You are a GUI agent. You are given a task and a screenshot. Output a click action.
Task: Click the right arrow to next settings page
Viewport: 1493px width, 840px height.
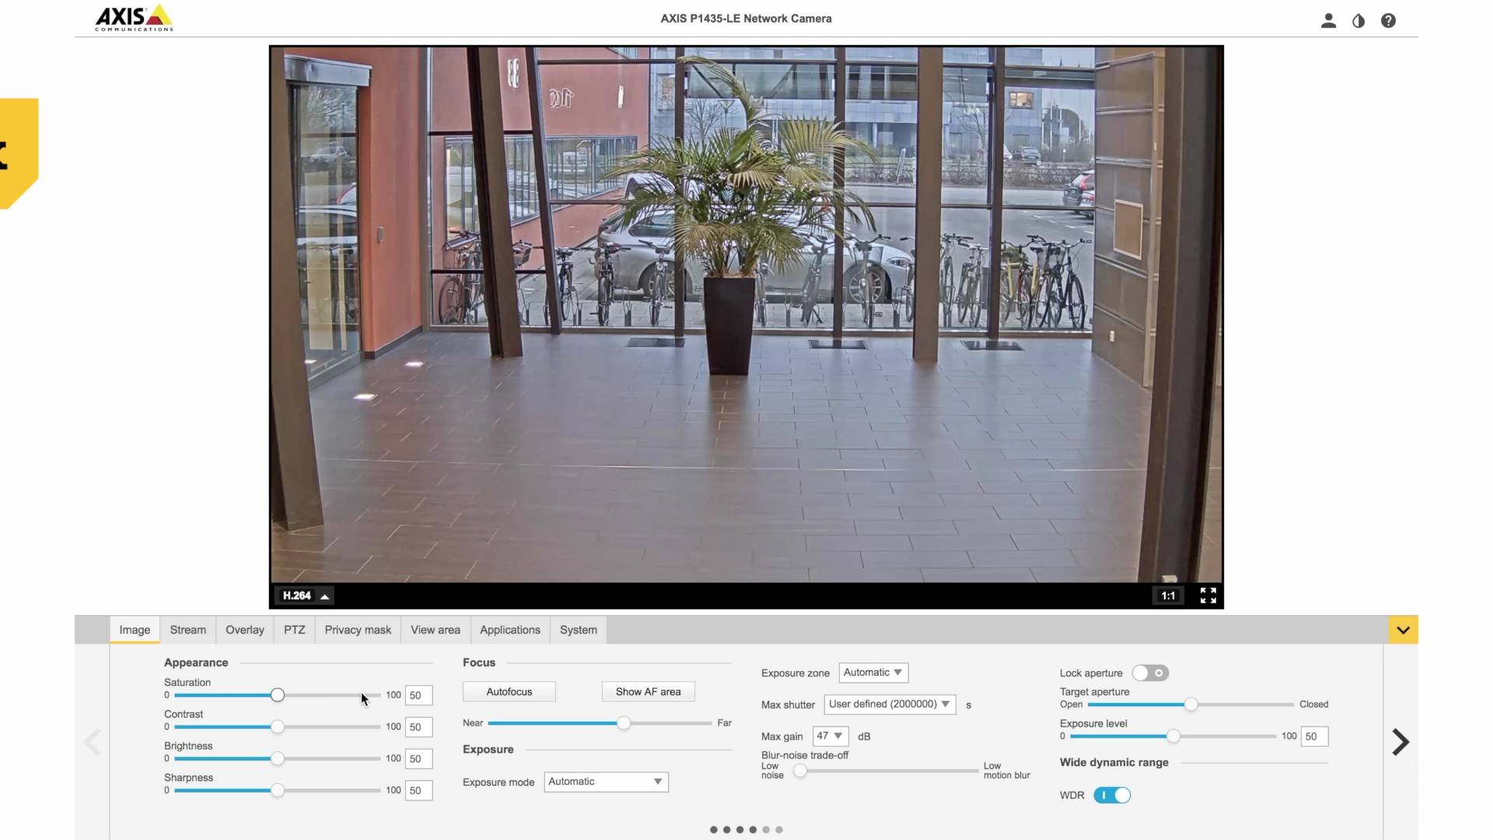(1400, 742)
